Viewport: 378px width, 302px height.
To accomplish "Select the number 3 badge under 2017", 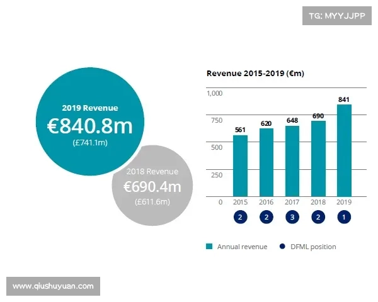I will click(292, 217).
